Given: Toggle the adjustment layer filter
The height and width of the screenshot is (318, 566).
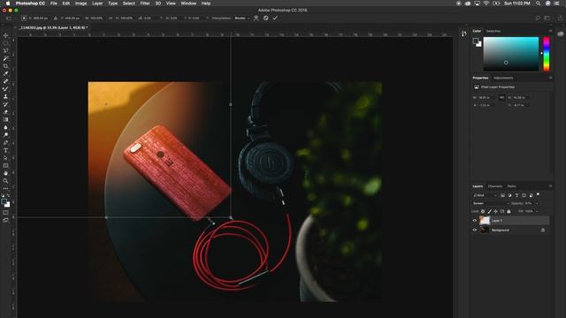Looking at the screenshot, I should click(509, 195).
